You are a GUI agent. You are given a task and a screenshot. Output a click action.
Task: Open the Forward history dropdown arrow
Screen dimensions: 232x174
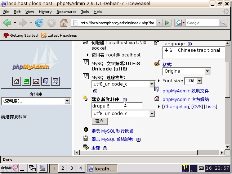tap(31, 23)
